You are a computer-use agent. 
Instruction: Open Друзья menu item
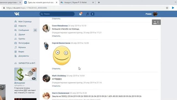pos(22,34)
